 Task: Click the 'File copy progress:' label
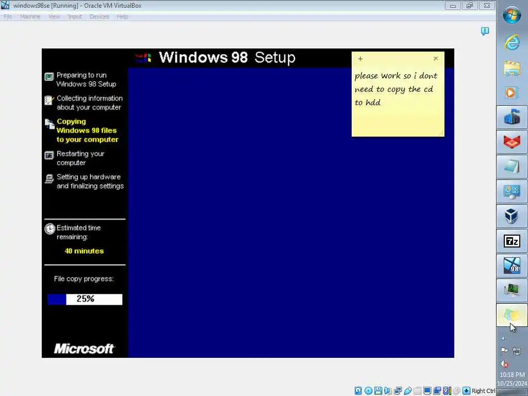(x=84, y=279)
